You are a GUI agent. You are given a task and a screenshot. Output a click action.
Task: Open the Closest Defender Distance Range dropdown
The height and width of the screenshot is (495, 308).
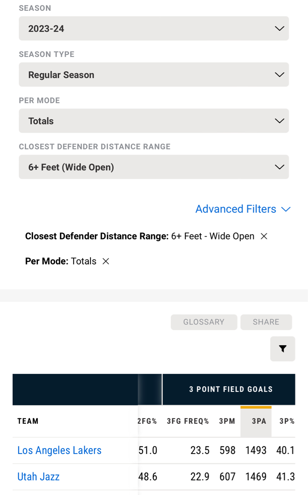point(154,167)
